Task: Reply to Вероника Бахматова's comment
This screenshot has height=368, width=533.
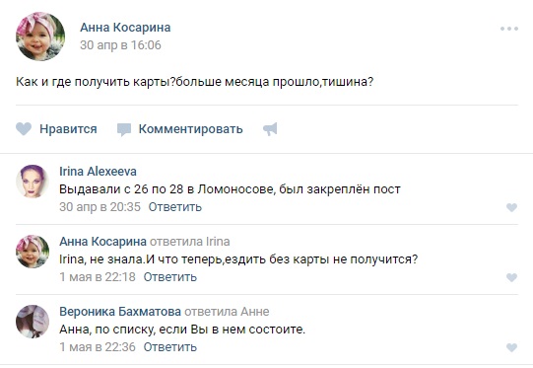Action: tap(170, 347)
